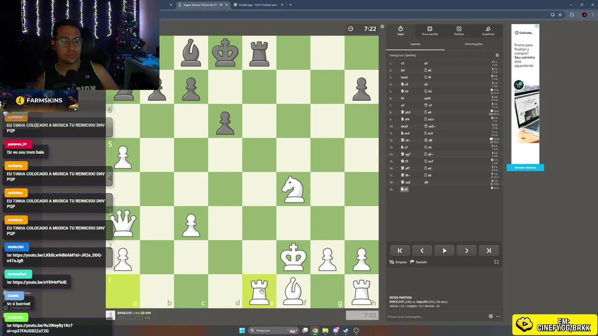The height and width of the screenshot is (336, 598).
Task: Open a new browser tab
Action: [290, 5]
